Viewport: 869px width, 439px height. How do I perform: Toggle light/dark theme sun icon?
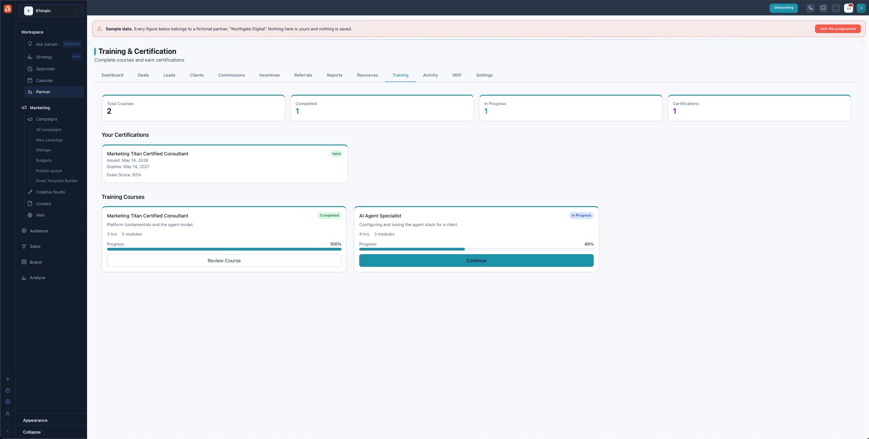click(x=836, y=8)
